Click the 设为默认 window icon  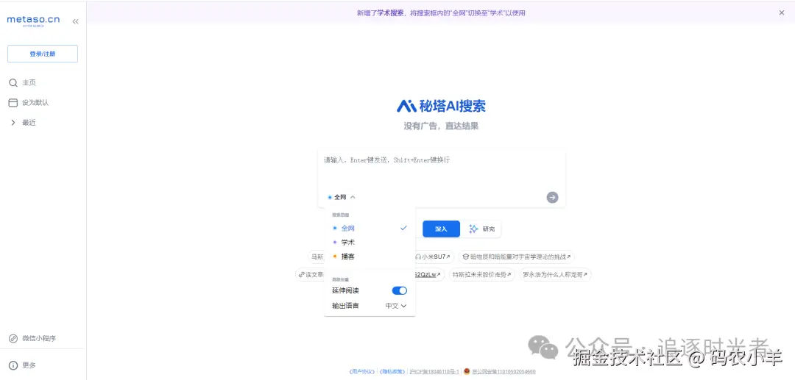pyautogui.click(x=13, y=103)
